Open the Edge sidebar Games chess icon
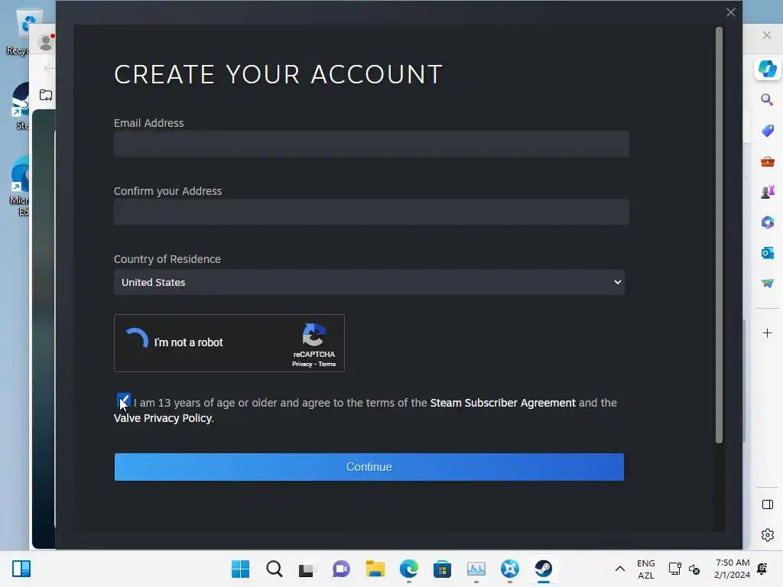Viewport: 783px width, 587px height. click(768, 192)
